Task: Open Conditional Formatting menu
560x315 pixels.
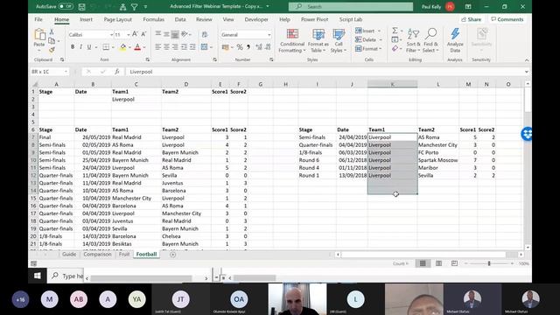Action: click(291, 41)
